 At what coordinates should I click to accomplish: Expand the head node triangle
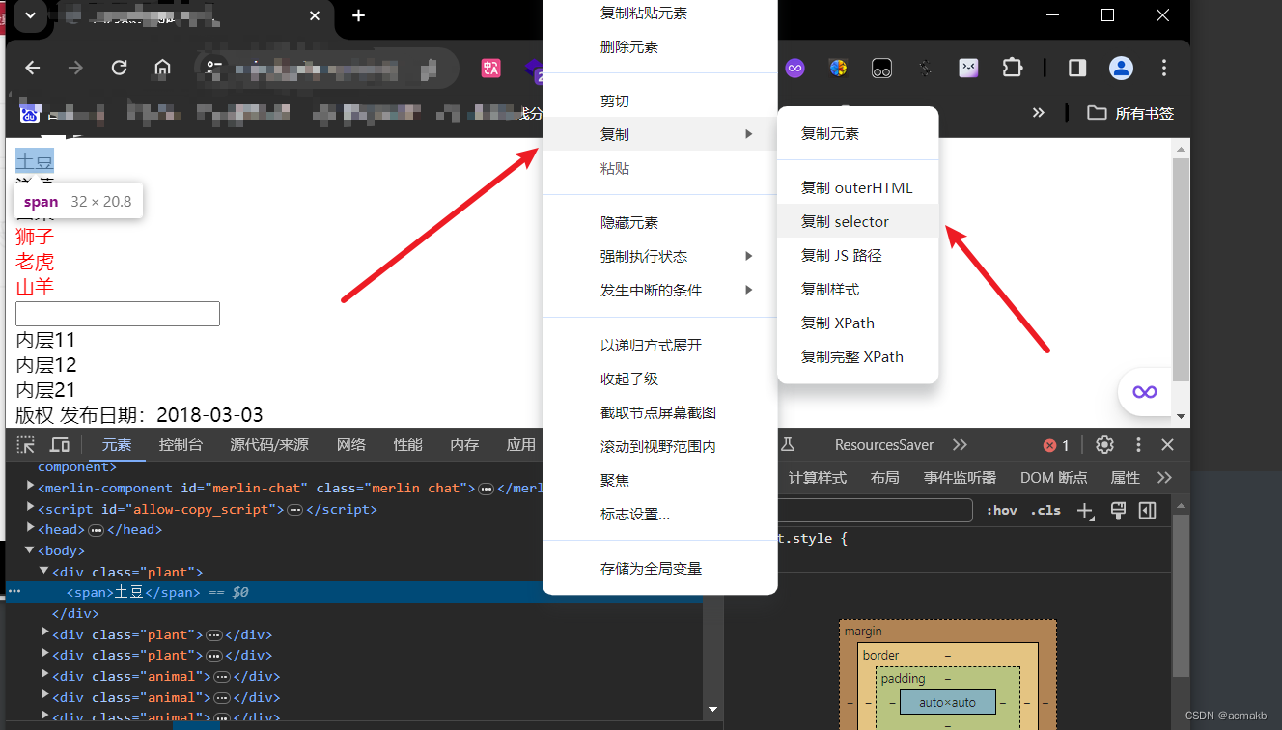(x=30, y=529)
